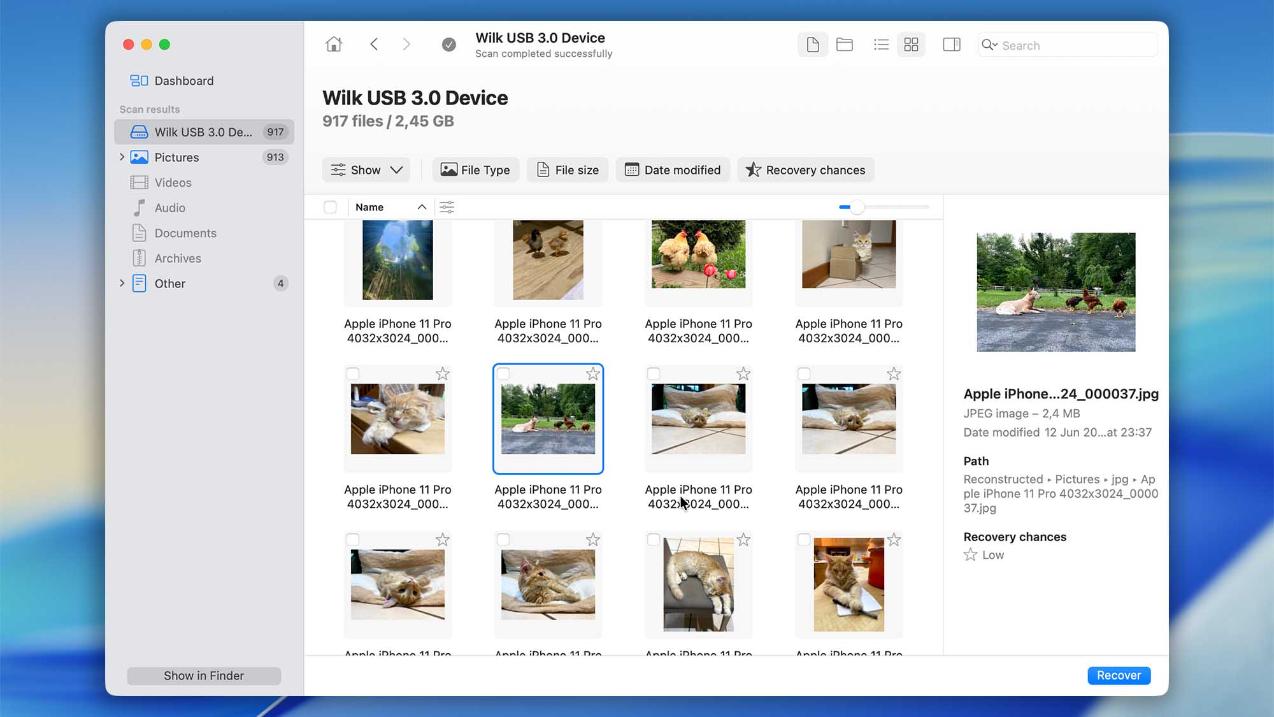Click the scan completed checkmark icon

click(x=449, y=44)
